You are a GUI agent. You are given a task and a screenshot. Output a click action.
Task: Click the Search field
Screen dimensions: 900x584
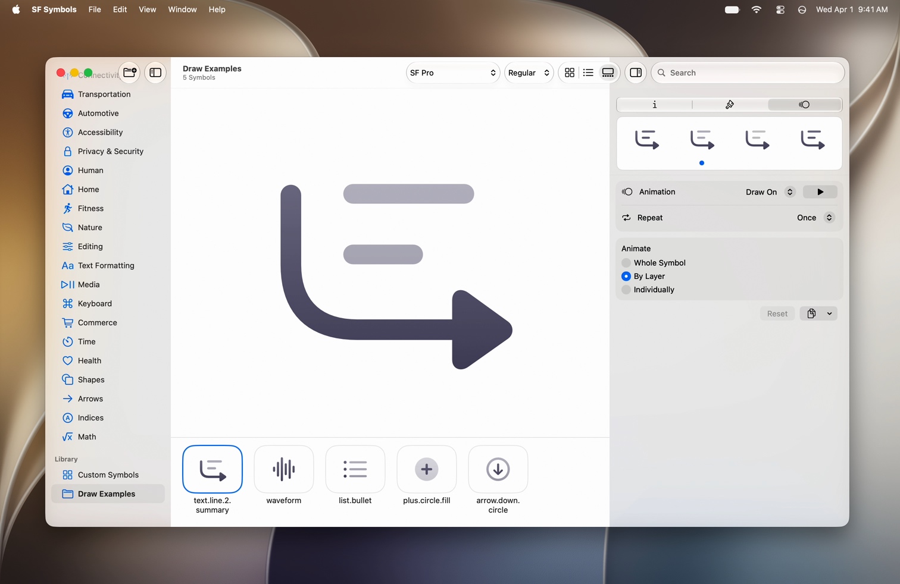[748, 73]
